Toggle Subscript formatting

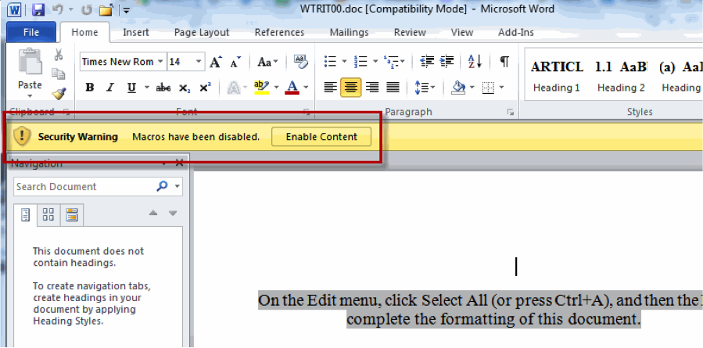pos(185,88)
